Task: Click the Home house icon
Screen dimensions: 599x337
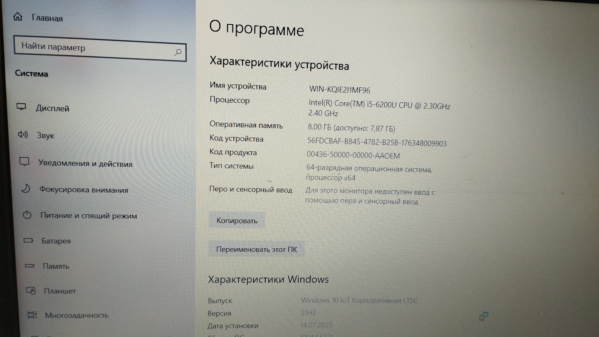Action: 18,17
